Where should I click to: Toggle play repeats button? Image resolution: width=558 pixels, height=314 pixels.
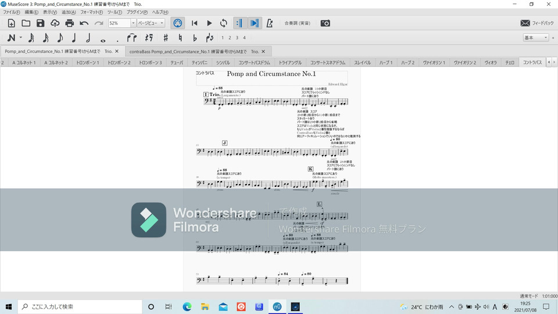(x=239, y=23)
